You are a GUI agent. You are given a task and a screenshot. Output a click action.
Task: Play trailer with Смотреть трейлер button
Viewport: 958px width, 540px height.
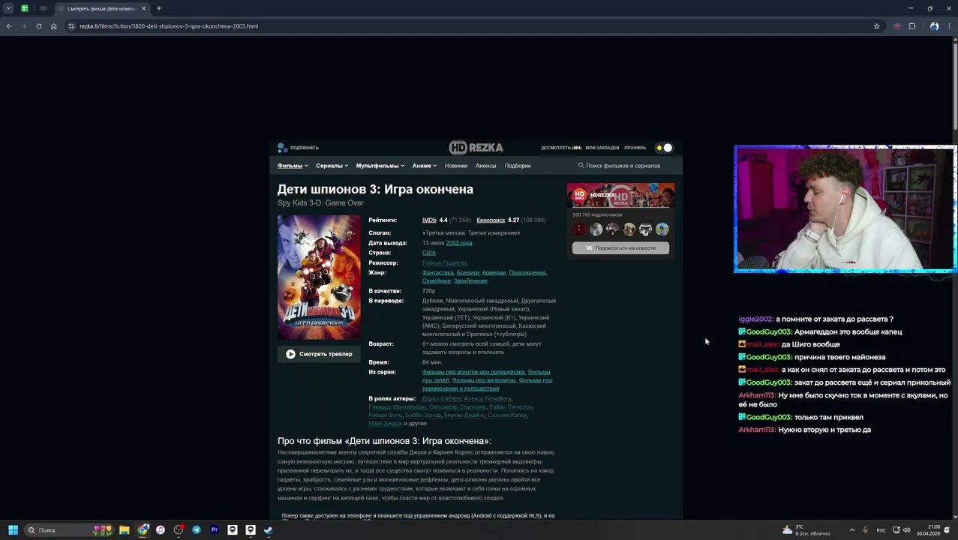pos(319,354)
